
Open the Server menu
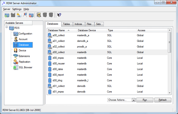7,9
